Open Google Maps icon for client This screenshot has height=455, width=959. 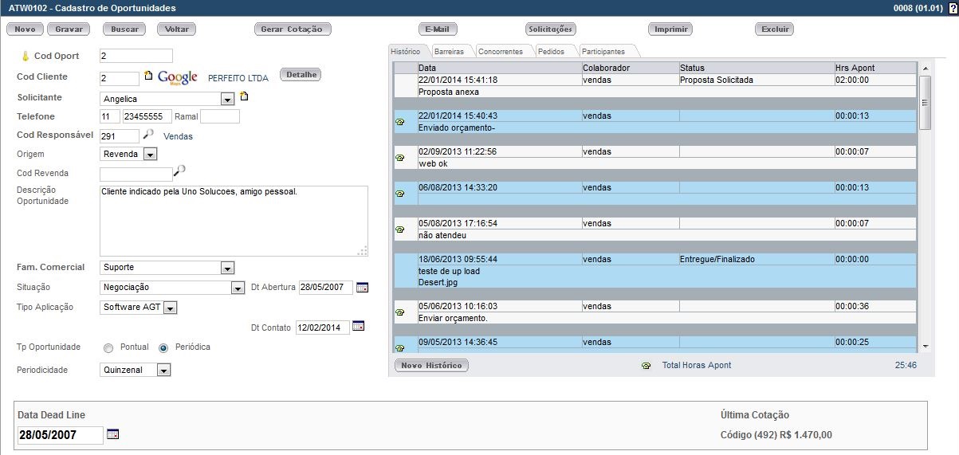click(177, 77)
